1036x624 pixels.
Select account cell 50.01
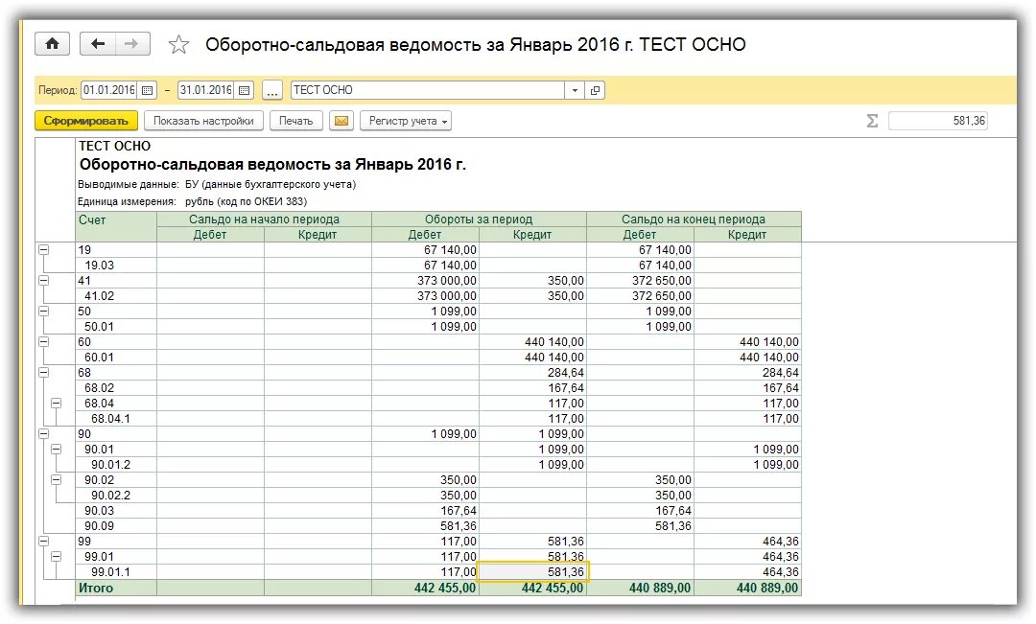click(116, 327)
